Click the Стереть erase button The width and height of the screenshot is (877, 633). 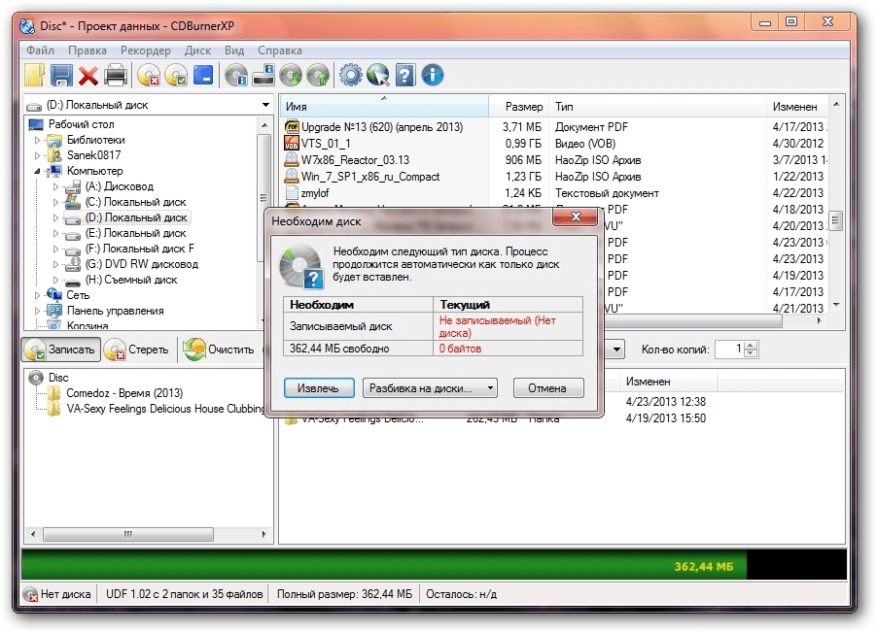click(x=138, y=350)
